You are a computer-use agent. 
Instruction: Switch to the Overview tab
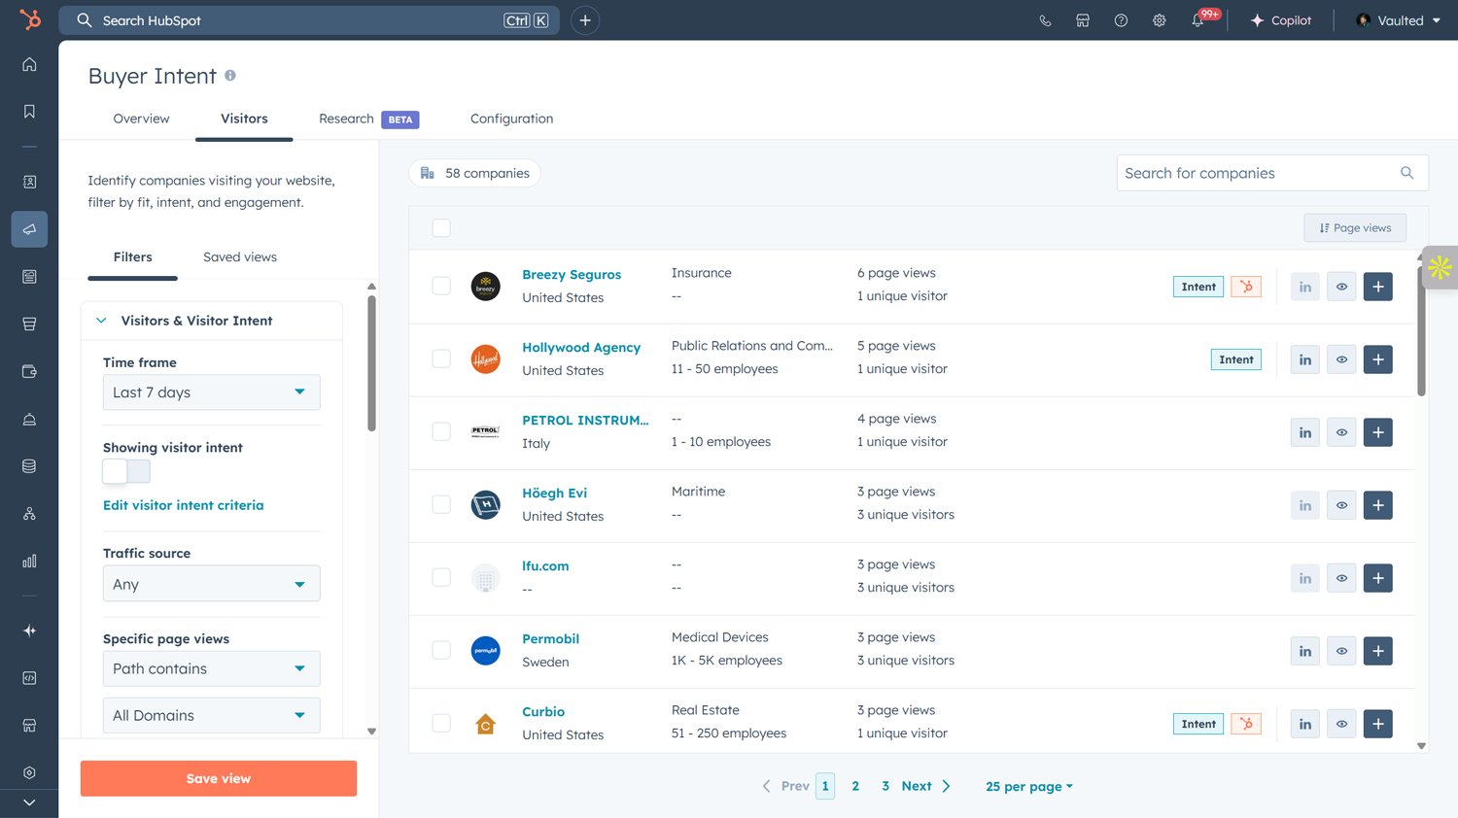click(141, 119)
